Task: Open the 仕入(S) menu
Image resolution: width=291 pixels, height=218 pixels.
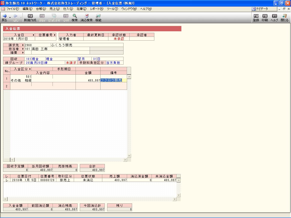Action: click(x=68, y=9)
